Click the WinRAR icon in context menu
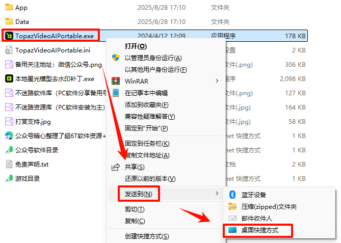This screenshot has height=243, width=341. [116, 81]
